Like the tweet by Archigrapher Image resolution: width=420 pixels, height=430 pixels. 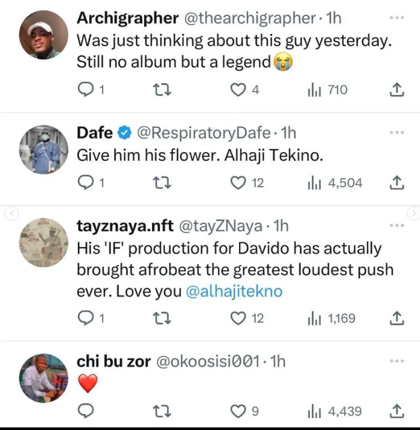240,90
